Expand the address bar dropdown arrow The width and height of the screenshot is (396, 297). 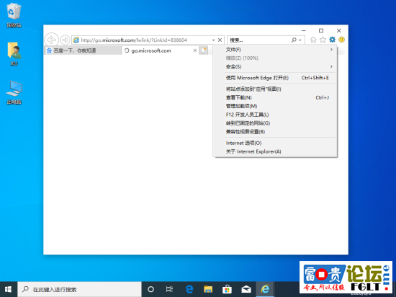[213, 40]
